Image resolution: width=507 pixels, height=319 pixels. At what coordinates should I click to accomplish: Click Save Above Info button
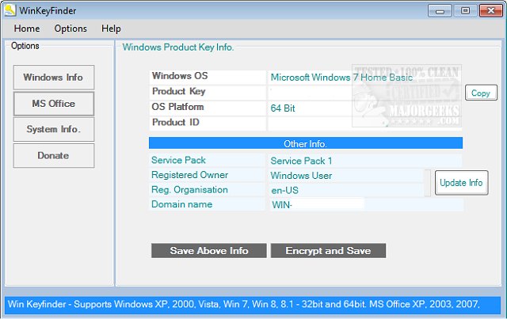(x=209, y=251)
